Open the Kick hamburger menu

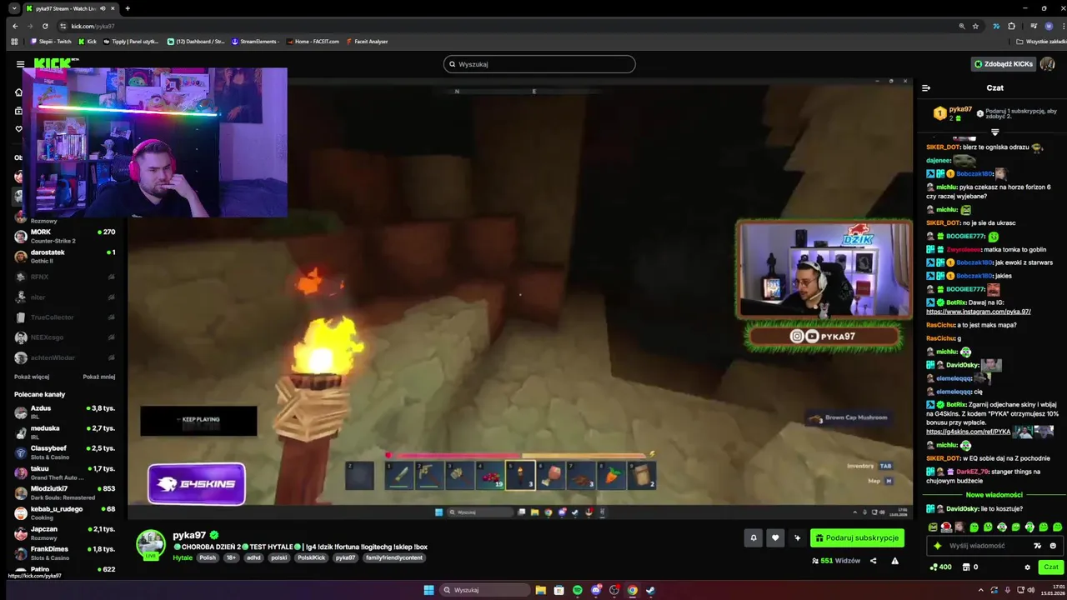click(x=20, y=64)
